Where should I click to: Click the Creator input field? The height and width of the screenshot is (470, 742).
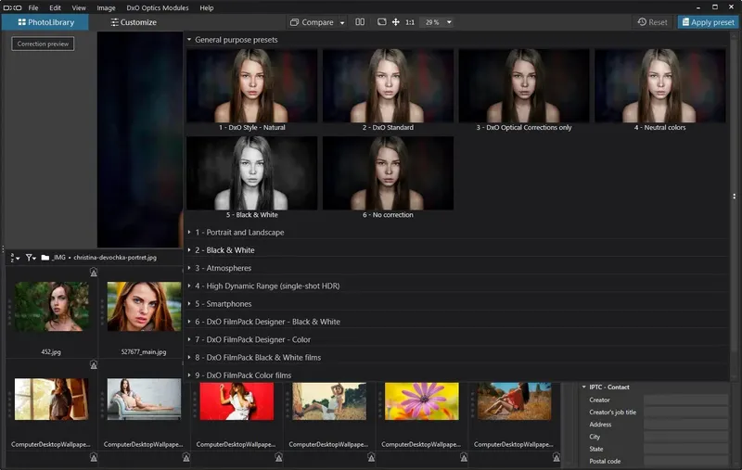(686, 400)
